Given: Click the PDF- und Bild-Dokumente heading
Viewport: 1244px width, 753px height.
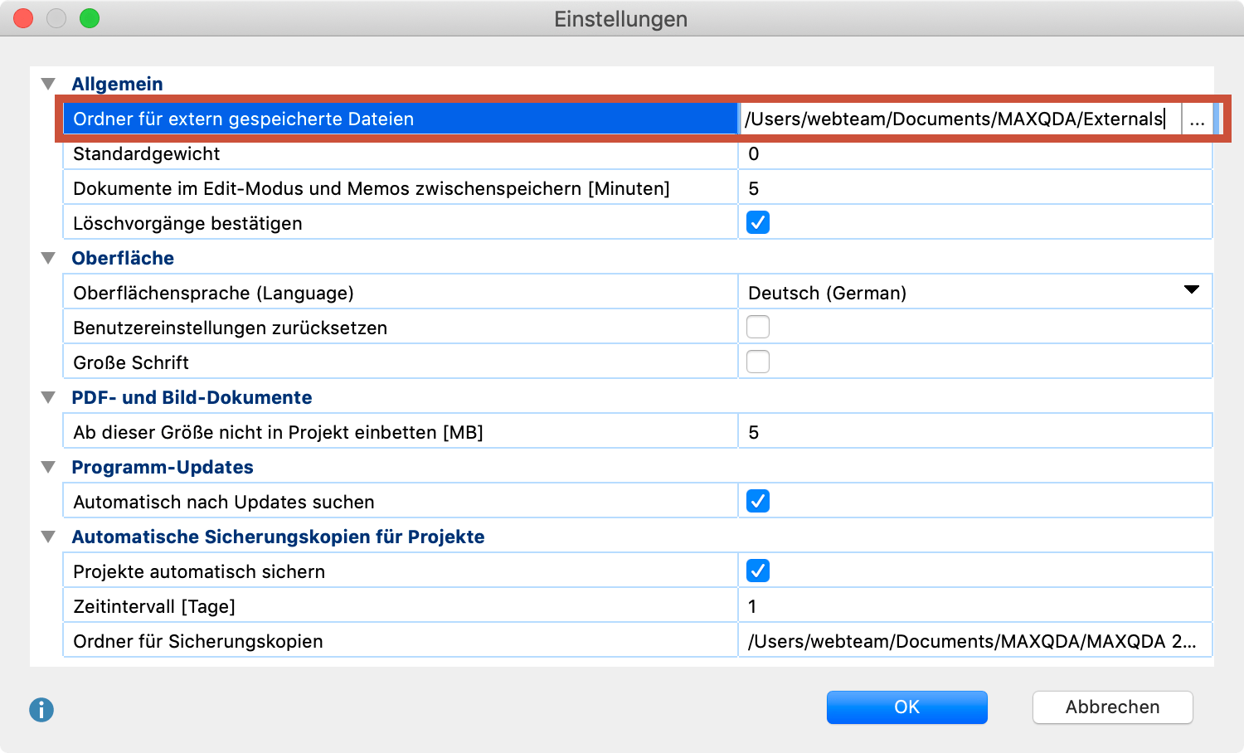Looking at the screenshot, I should [192, 397].
